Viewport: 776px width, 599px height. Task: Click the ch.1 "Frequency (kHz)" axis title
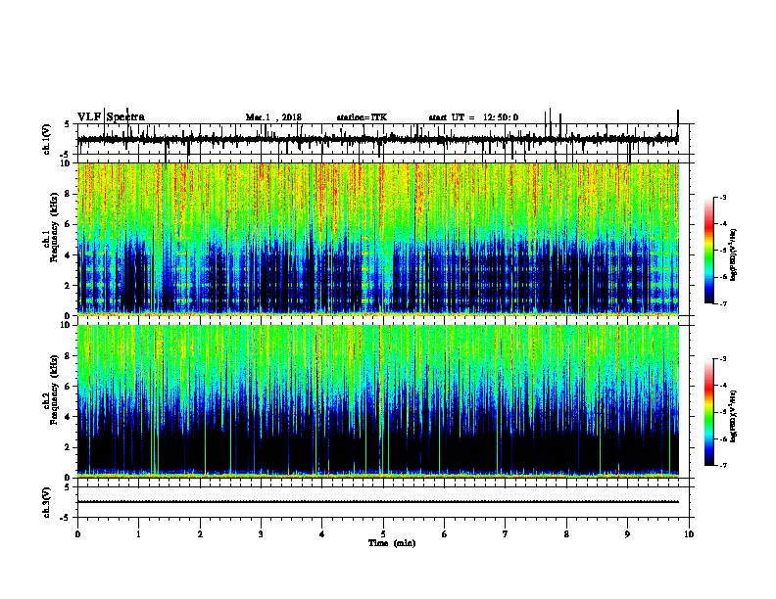pyautogui.click(x=54, y=228)
